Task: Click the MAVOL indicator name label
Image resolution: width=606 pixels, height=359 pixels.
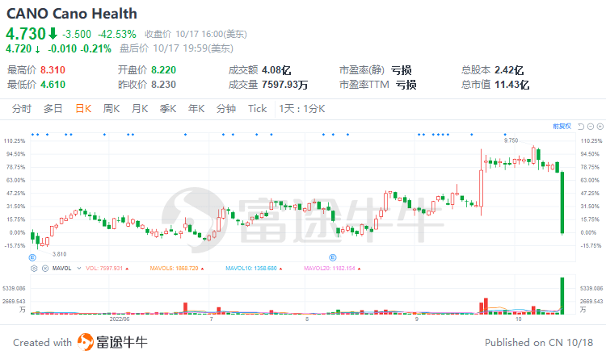Action: (x=62, y=269)
